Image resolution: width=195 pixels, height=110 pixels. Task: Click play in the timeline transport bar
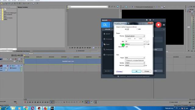[33, 102]
